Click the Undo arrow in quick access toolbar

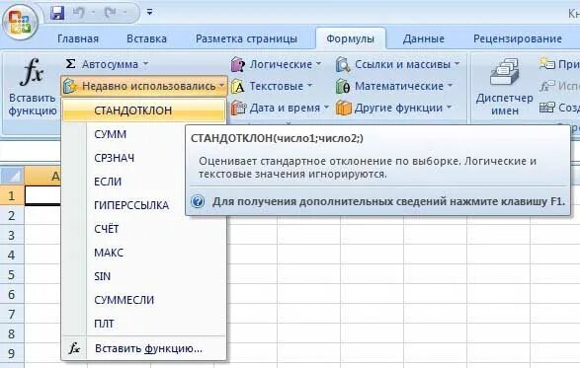[78, 13]
